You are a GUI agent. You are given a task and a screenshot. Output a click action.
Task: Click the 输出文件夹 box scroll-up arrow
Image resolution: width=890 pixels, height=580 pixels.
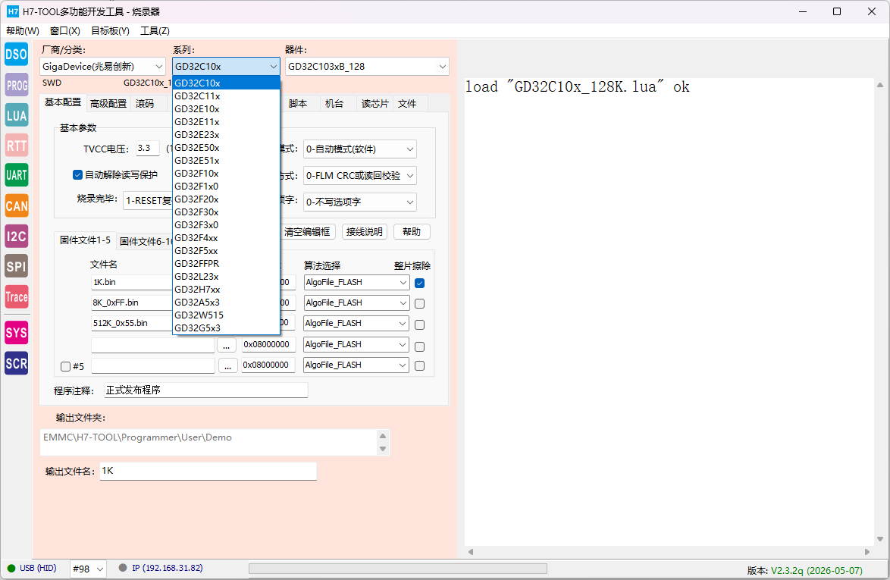click(383, 436)
